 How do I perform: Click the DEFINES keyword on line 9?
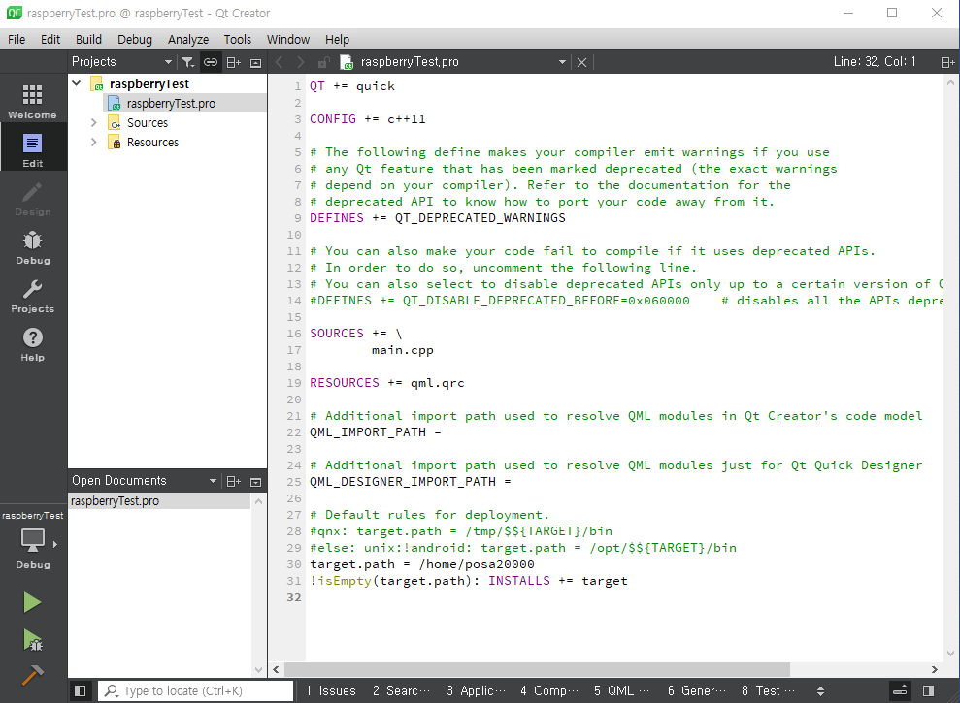337,218
